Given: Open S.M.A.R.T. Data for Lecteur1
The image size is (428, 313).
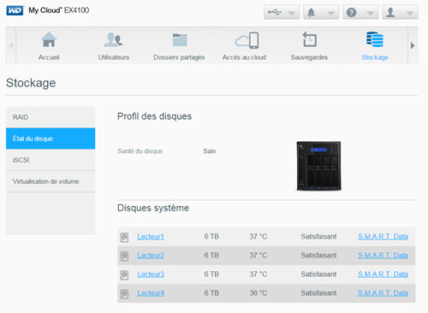Looking at the screenshot, I should [383, 237].
